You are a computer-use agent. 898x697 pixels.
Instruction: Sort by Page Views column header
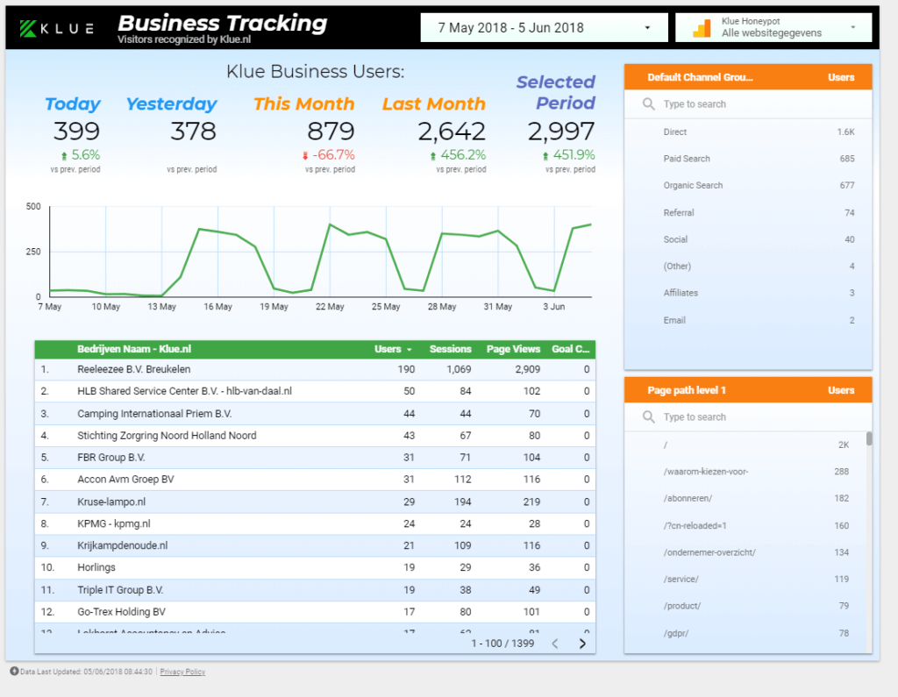click(x=513, y=349)
